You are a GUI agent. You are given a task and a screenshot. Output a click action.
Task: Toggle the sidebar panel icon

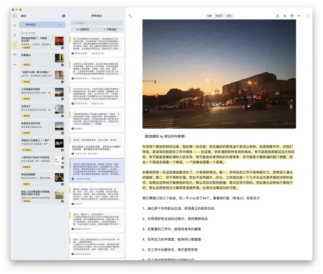pyautogui.click(x=15, y=16)
